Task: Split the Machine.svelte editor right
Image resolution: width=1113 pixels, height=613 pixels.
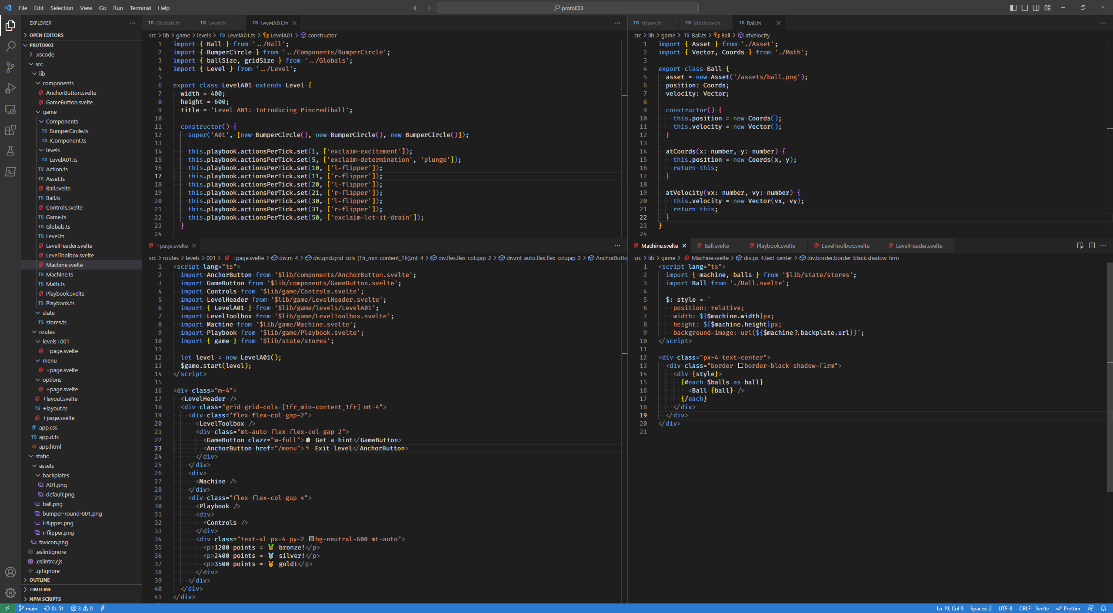Action: pyautogui.click(x=1092, y=246)
